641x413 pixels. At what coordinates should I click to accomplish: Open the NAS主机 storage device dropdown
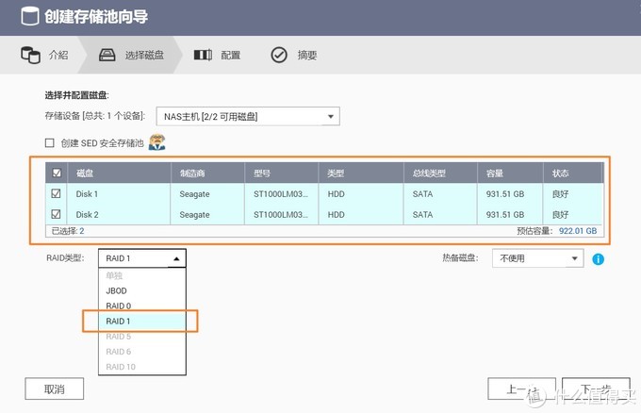tap(248, 117)
